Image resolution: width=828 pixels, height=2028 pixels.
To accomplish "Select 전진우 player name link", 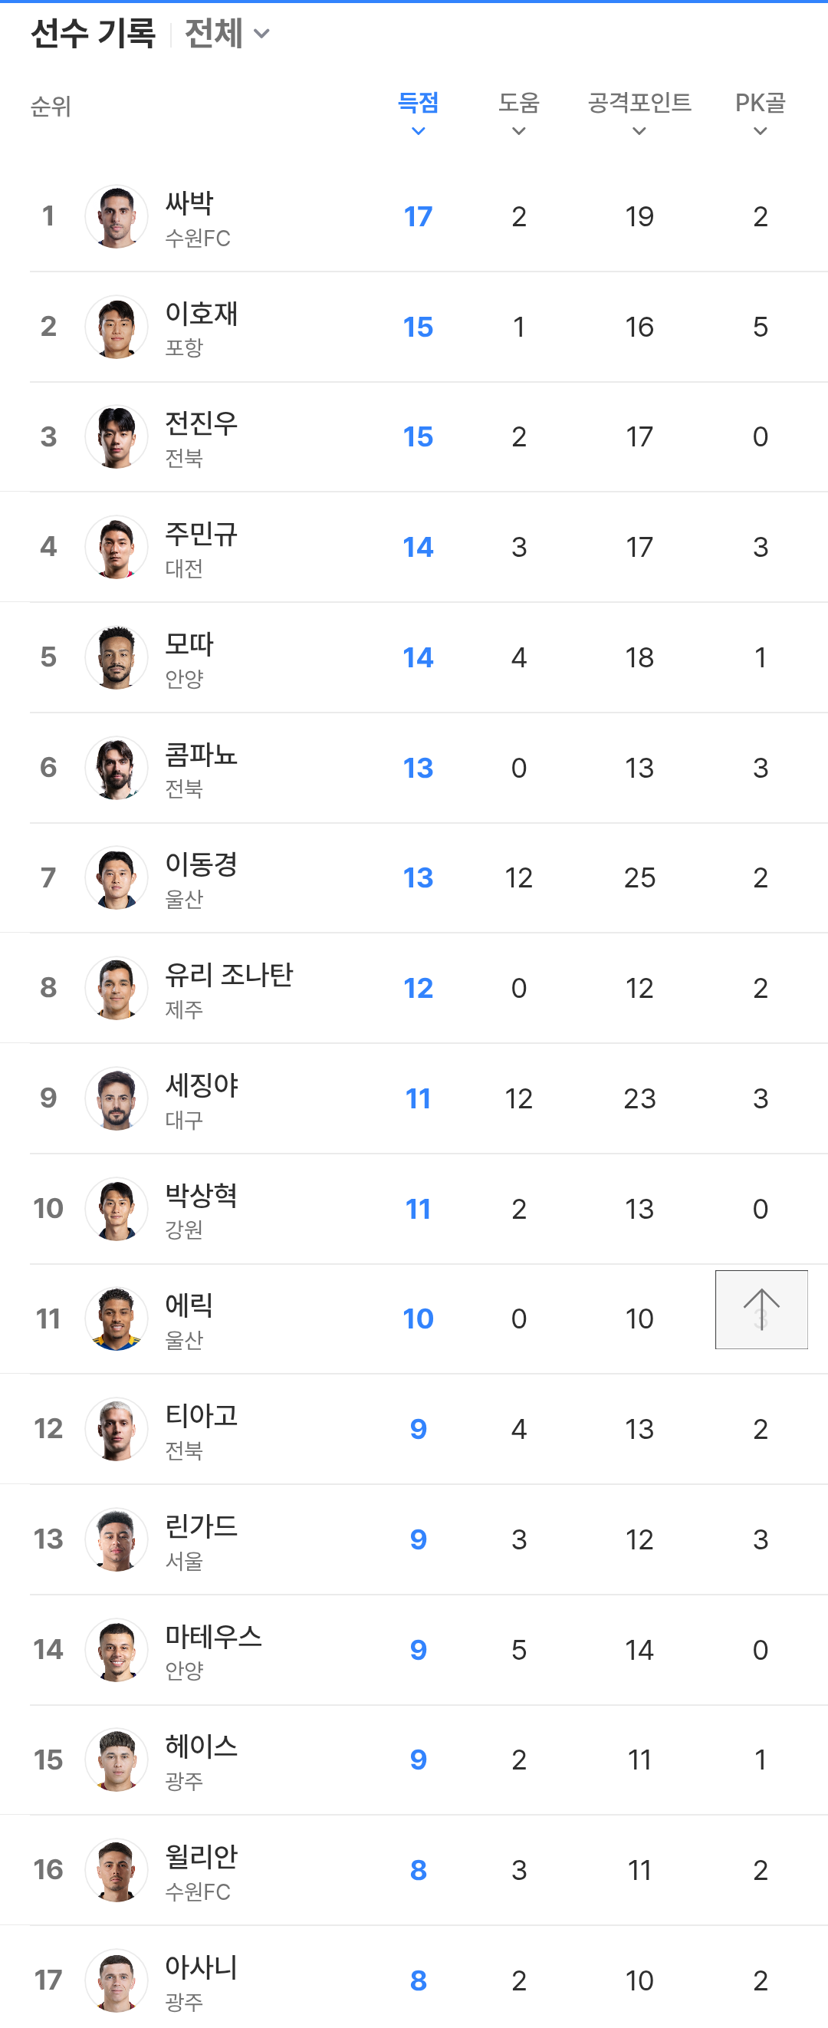I will [201, 423].
